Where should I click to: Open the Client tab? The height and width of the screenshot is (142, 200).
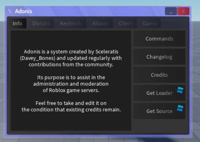click(126, 23)
